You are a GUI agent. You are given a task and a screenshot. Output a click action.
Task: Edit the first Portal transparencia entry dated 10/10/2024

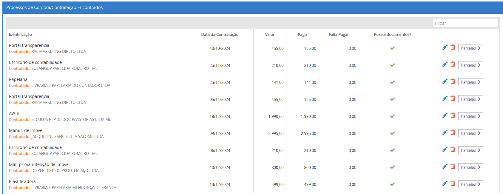[445, 47]
